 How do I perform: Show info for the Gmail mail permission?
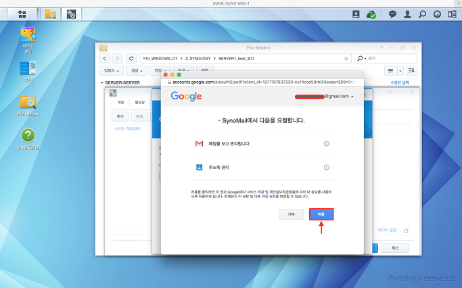(327, 144)
